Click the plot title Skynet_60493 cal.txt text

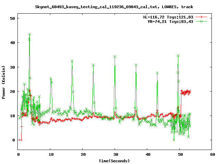(114, 7)
